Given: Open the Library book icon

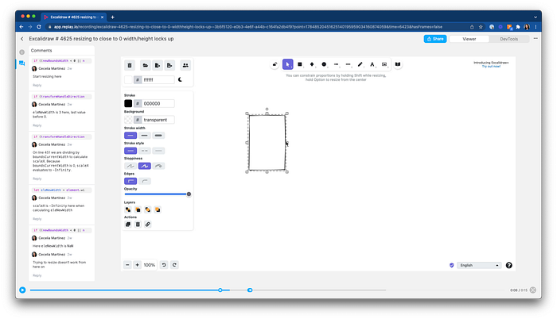Looking at the screenshot, I should click(398, 64).
